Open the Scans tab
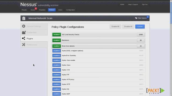172x96 pixels. [33, 10]
